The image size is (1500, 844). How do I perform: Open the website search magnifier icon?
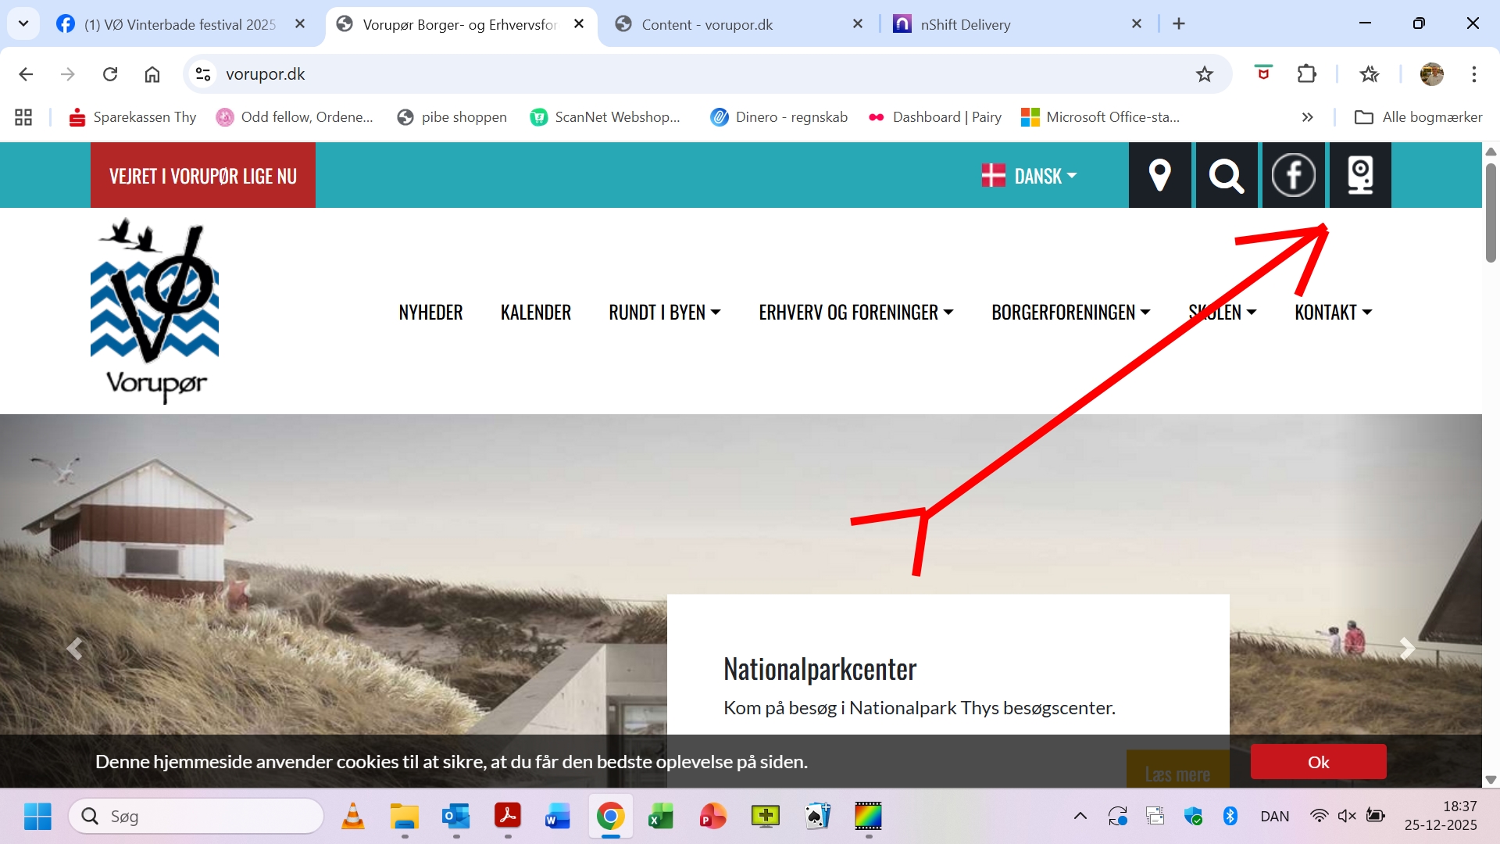(x=1226, y=175)
